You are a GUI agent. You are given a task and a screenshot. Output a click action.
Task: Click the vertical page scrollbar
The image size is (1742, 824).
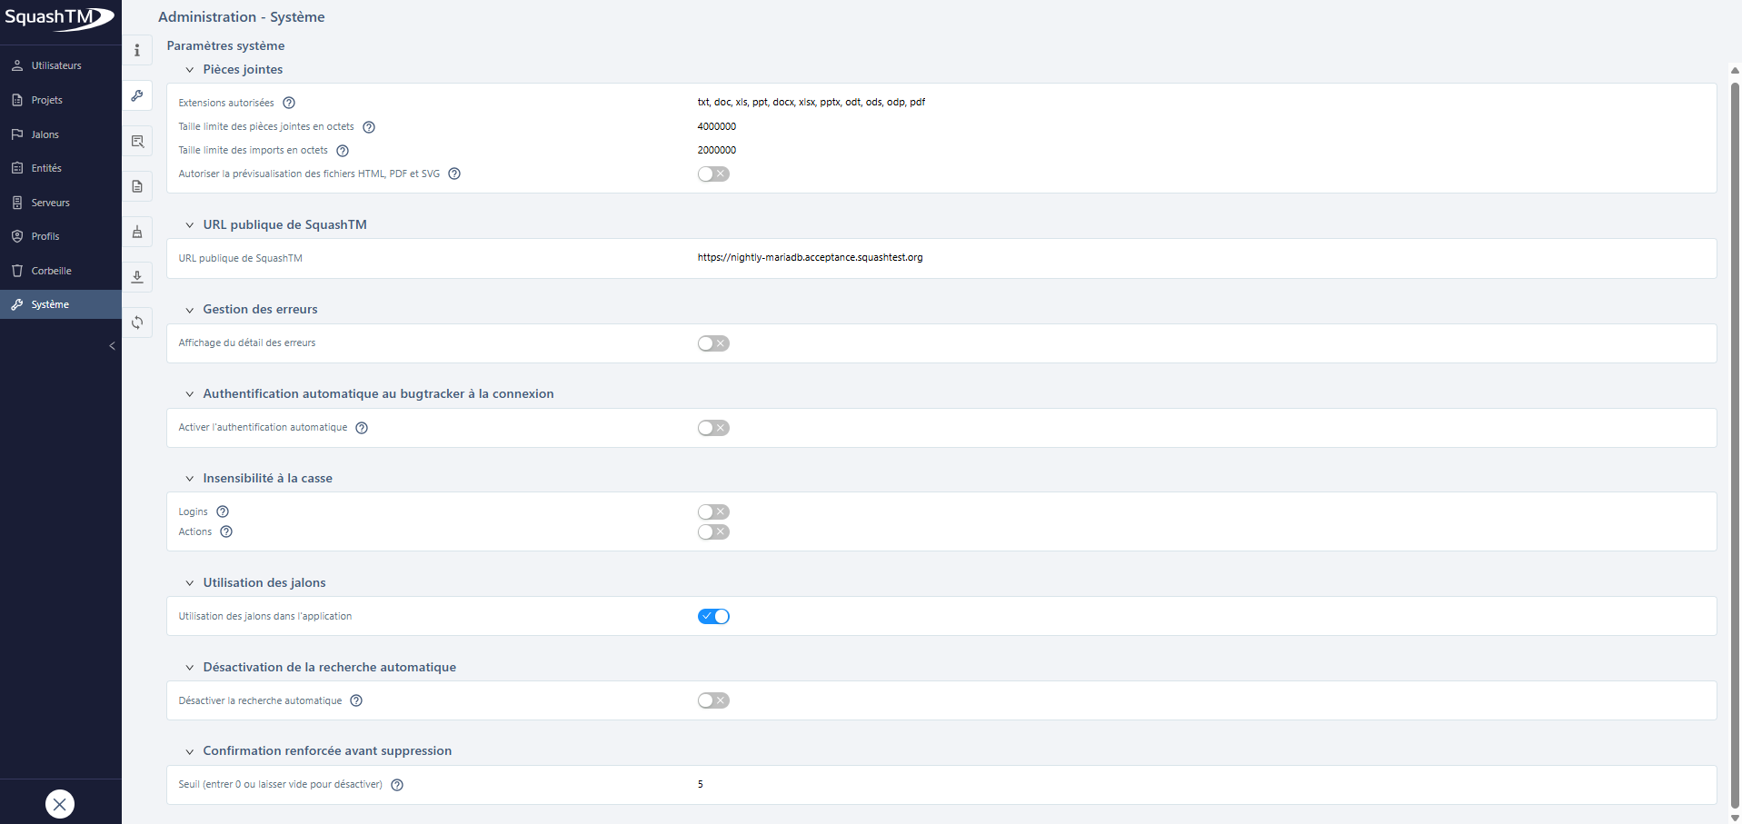pos(1734,436)
